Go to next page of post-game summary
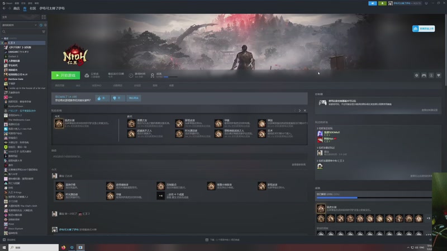Viewport: 447px width, 251px height. pyautogui.click(x=299, y=110)
